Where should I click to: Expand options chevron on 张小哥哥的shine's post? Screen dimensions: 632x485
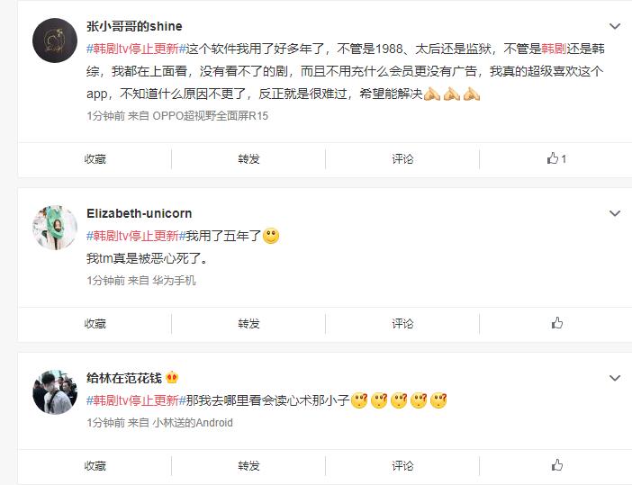pos(615,27)
